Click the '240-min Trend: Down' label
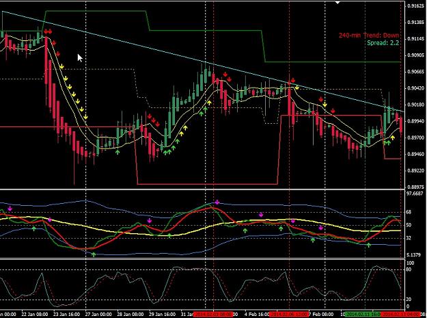This screenshot has height=318, width=427. pyautogui.click(x=369, y=36)
